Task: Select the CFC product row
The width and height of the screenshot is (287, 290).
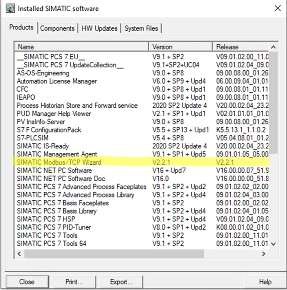Action: (x=142, y=89)
